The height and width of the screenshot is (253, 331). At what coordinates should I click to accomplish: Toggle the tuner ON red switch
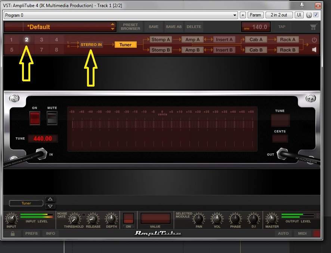35,118
